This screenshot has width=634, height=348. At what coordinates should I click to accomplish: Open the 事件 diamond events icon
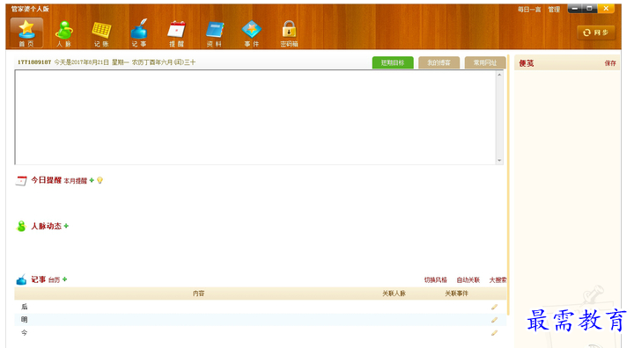(x=252, y=33)
